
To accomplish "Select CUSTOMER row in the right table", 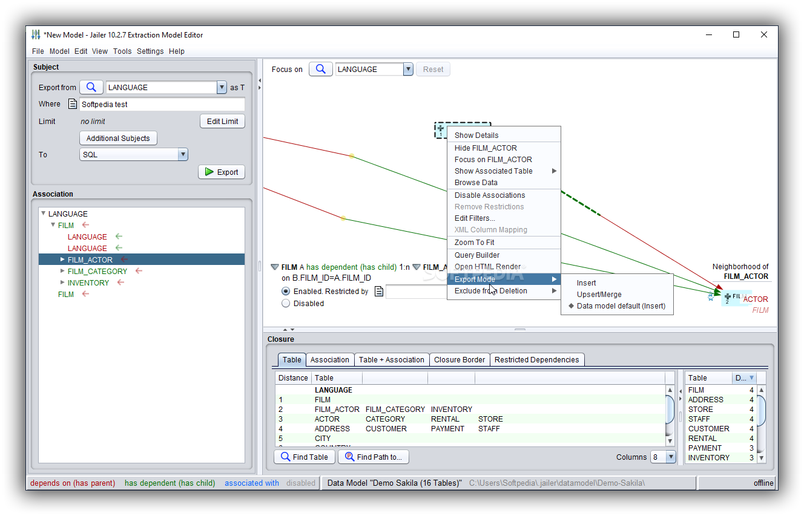I will tap(720, 428).
